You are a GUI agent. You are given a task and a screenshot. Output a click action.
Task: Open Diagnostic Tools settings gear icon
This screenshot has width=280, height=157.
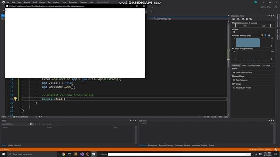tap(233, 19)
